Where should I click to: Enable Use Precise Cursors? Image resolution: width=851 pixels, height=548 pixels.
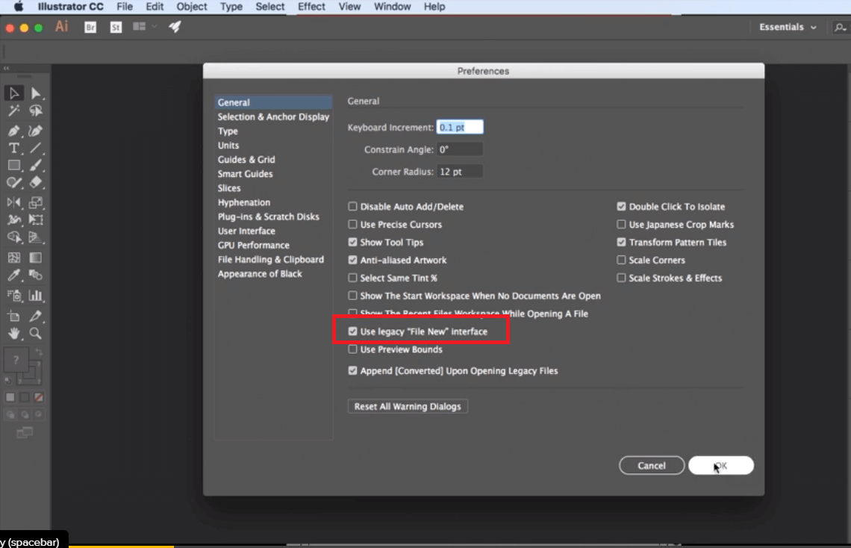point(352,224)
